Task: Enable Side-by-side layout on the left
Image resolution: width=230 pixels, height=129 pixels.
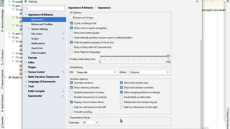Action: tap(72, 107)
